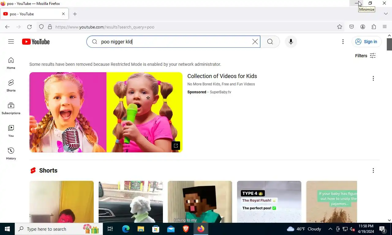Open the Minecraft character Short

[x=200, y=202]
